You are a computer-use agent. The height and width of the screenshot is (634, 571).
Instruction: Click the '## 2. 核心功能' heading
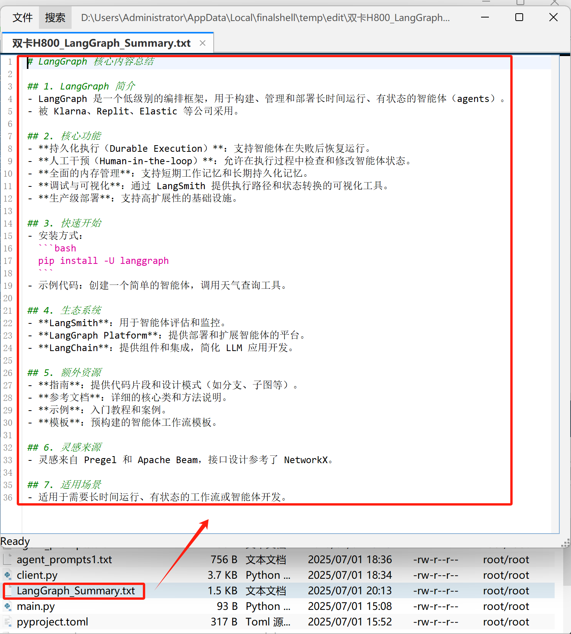tap(64, 136)
